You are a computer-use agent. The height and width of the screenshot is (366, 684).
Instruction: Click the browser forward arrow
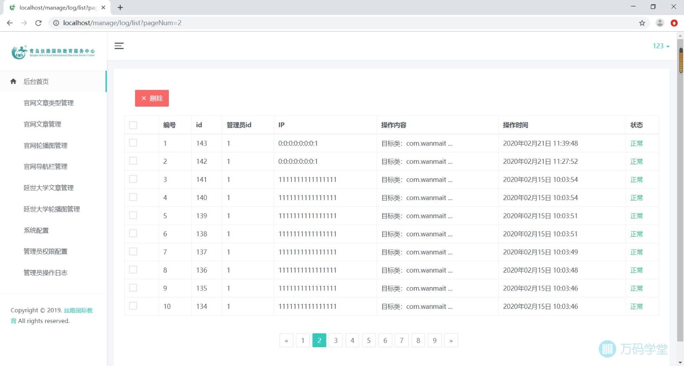coord(24,23)
